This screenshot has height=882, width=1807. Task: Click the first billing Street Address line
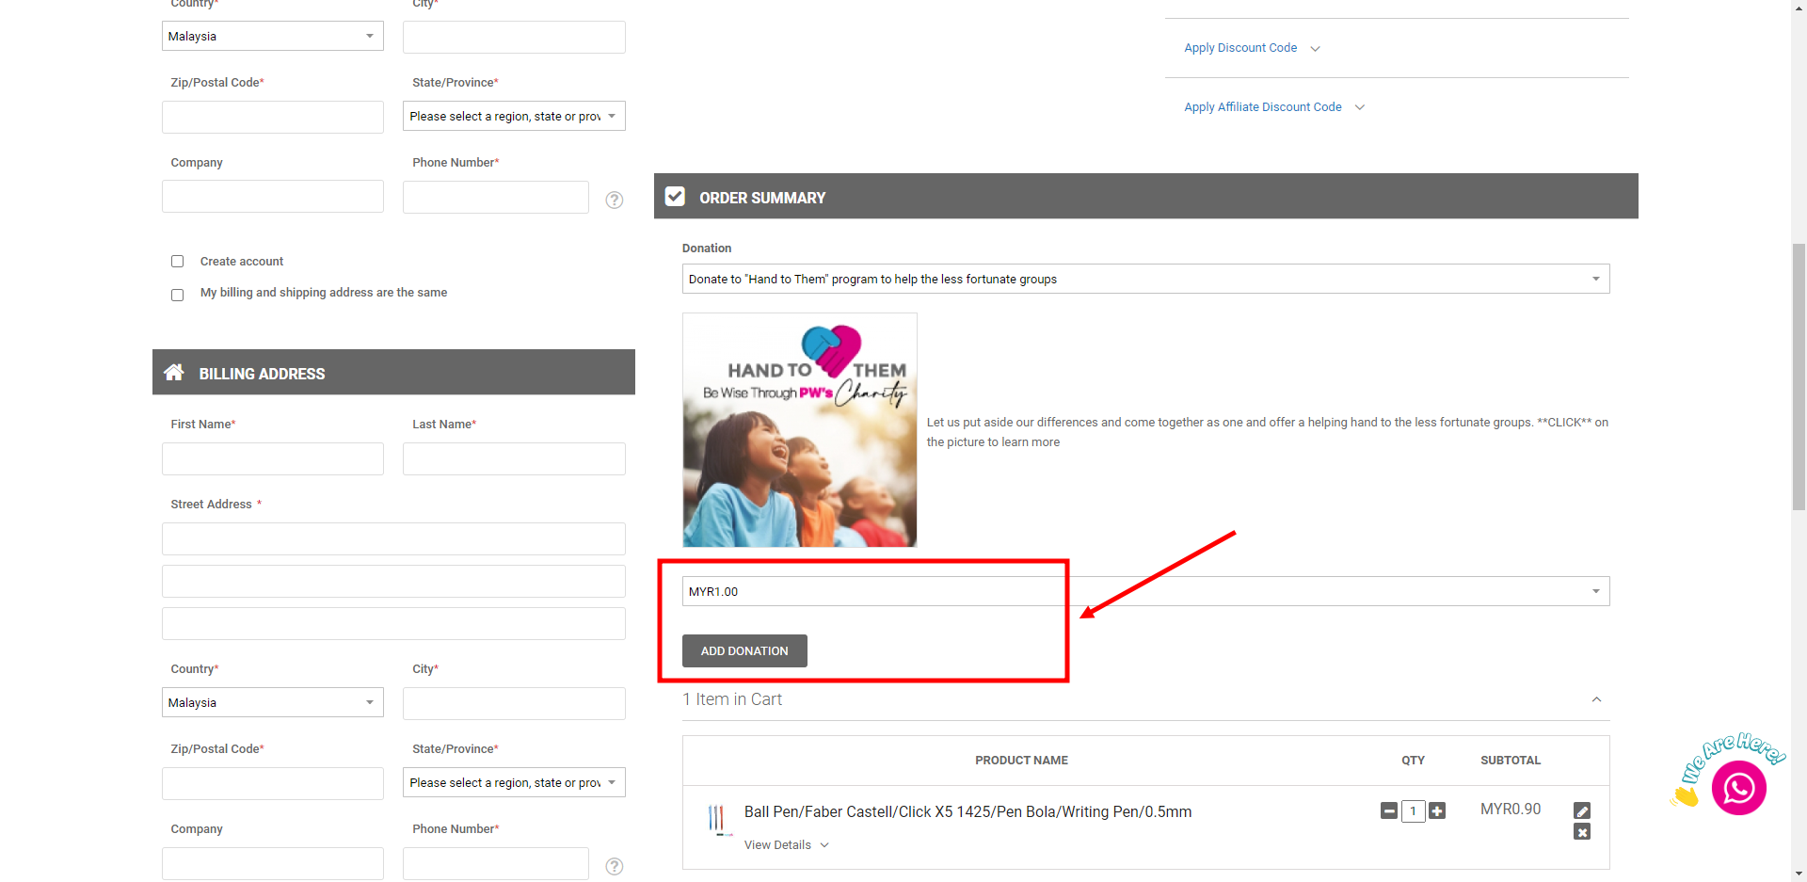point(393,538)
